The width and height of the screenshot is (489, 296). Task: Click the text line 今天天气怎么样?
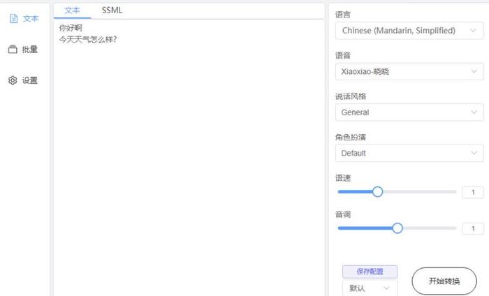87,40
